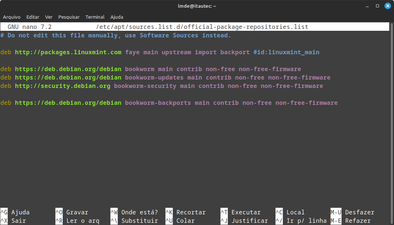394x225 pixels.
Task: Click the ^X Sair shortcut
Action: 13,221
